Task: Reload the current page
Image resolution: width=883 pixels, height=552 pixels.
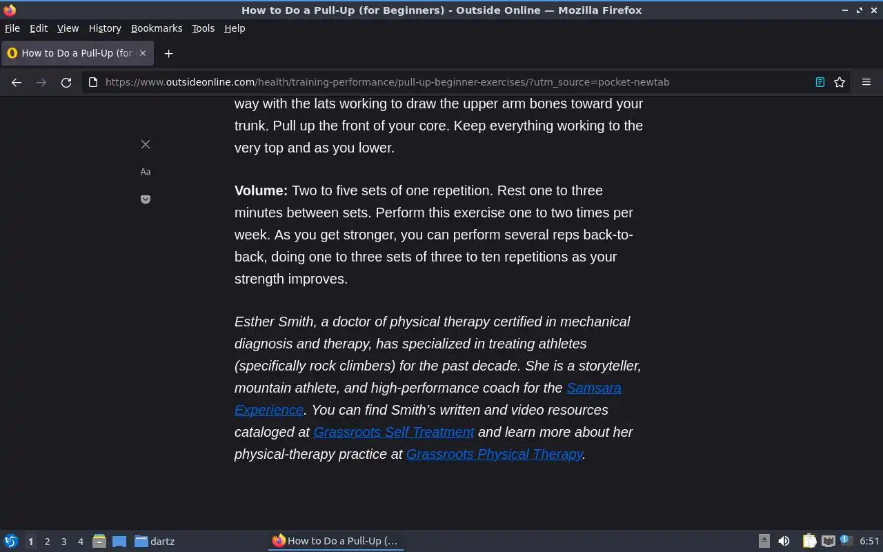Action: point(66,82)
